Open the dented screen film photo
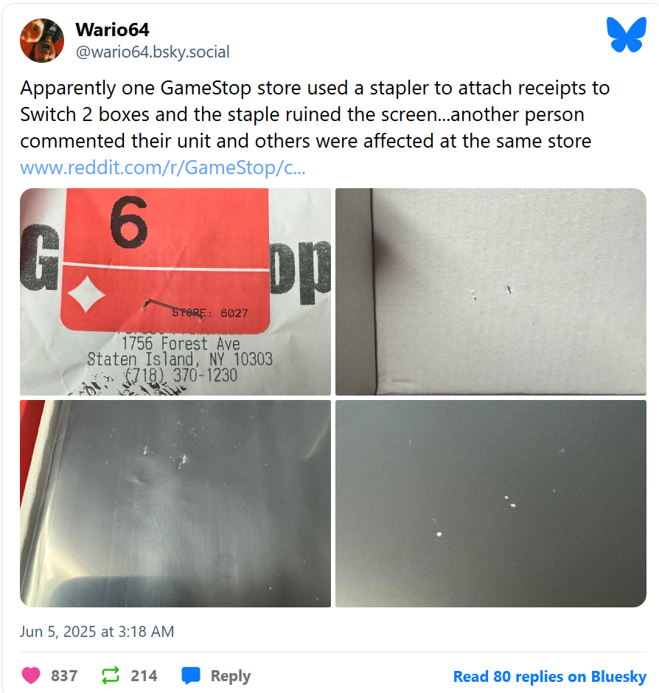 click(x=175, y=503)
